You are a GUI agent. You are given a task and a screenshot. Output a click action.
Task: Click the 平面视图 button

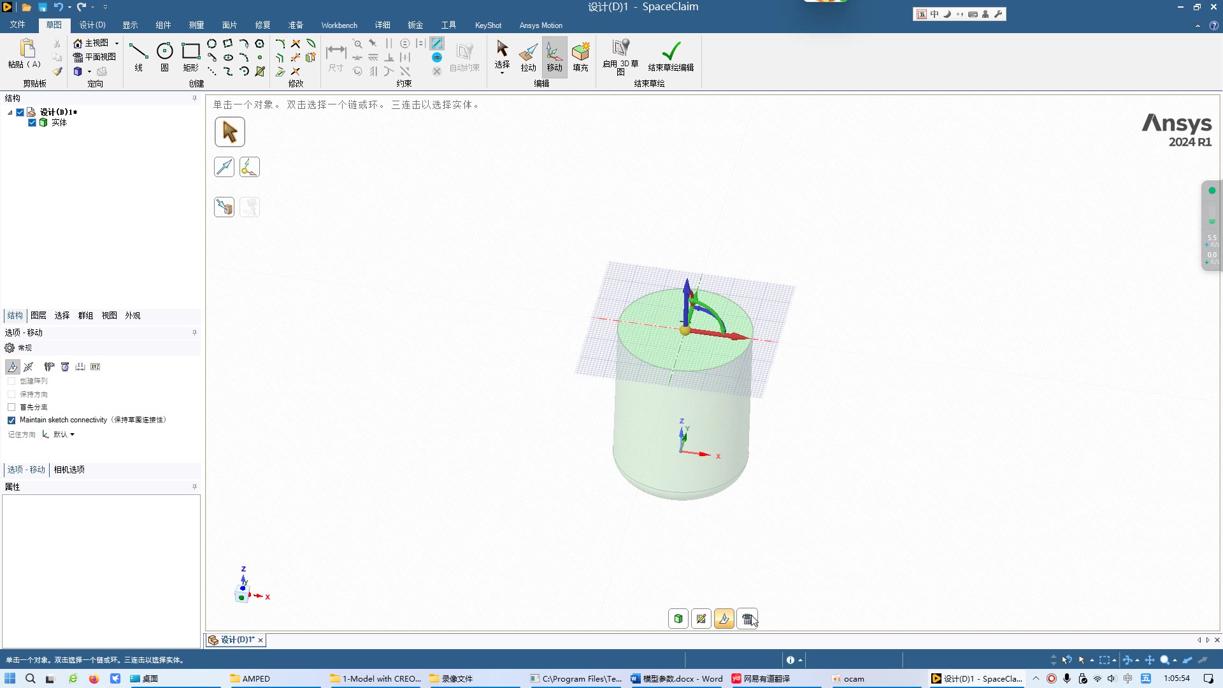94,57
